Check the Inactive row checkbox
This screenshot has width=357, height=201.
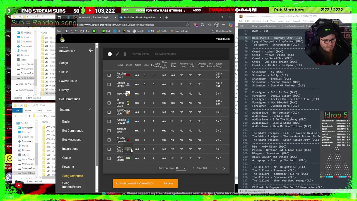pyautogui.click(x=109, y=94)
